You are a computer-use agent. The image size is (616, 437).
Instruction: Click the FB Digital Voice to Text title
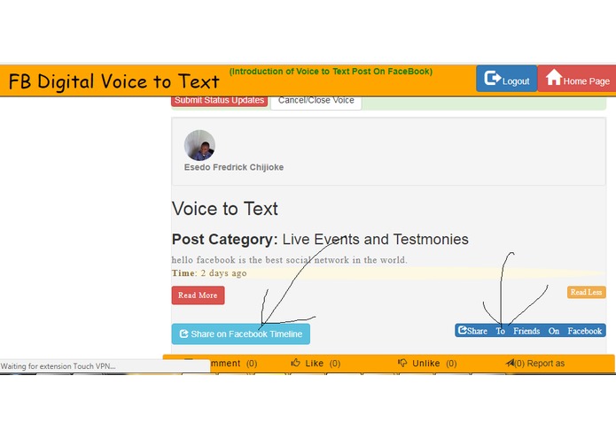coord(114,81)
